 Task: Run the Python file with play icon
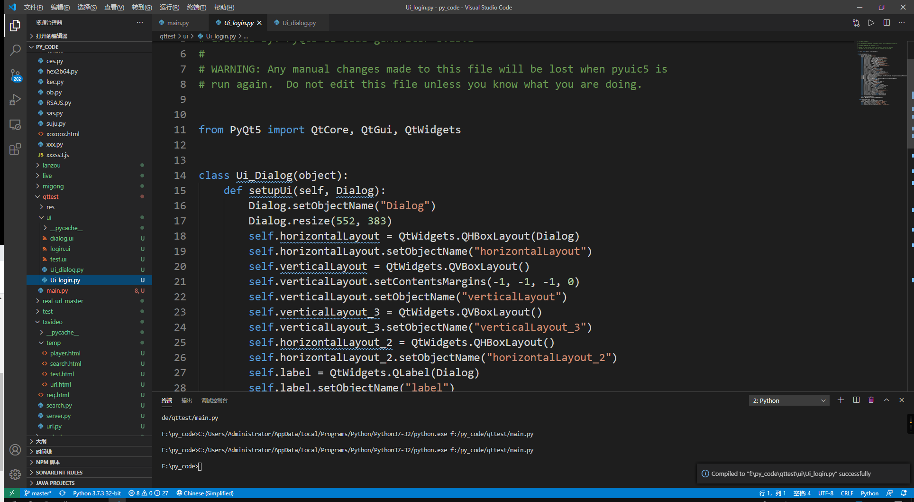(x=871, y=23)
